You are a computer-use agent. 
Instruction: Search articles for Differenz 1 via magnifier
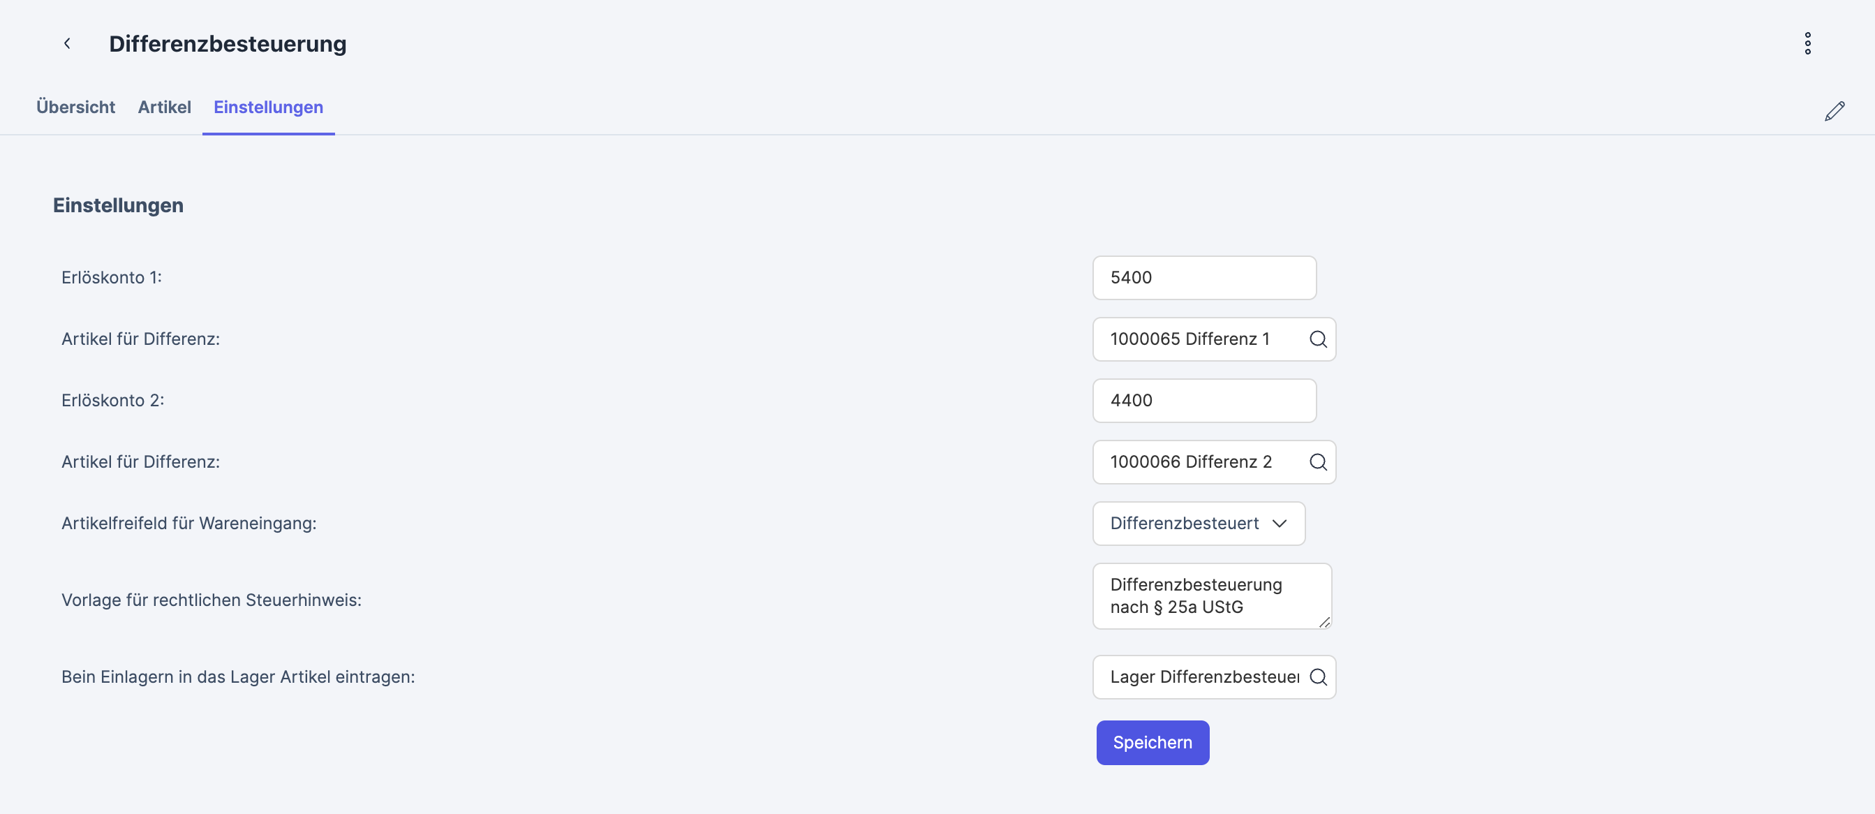pyautogui.click(x=1317, y=339)
